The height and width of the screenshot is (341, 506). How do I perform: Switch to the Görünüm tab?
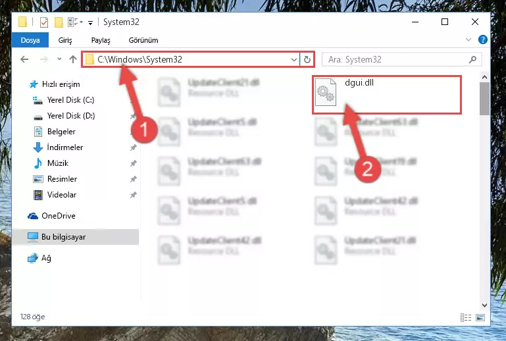click(143, 40)
